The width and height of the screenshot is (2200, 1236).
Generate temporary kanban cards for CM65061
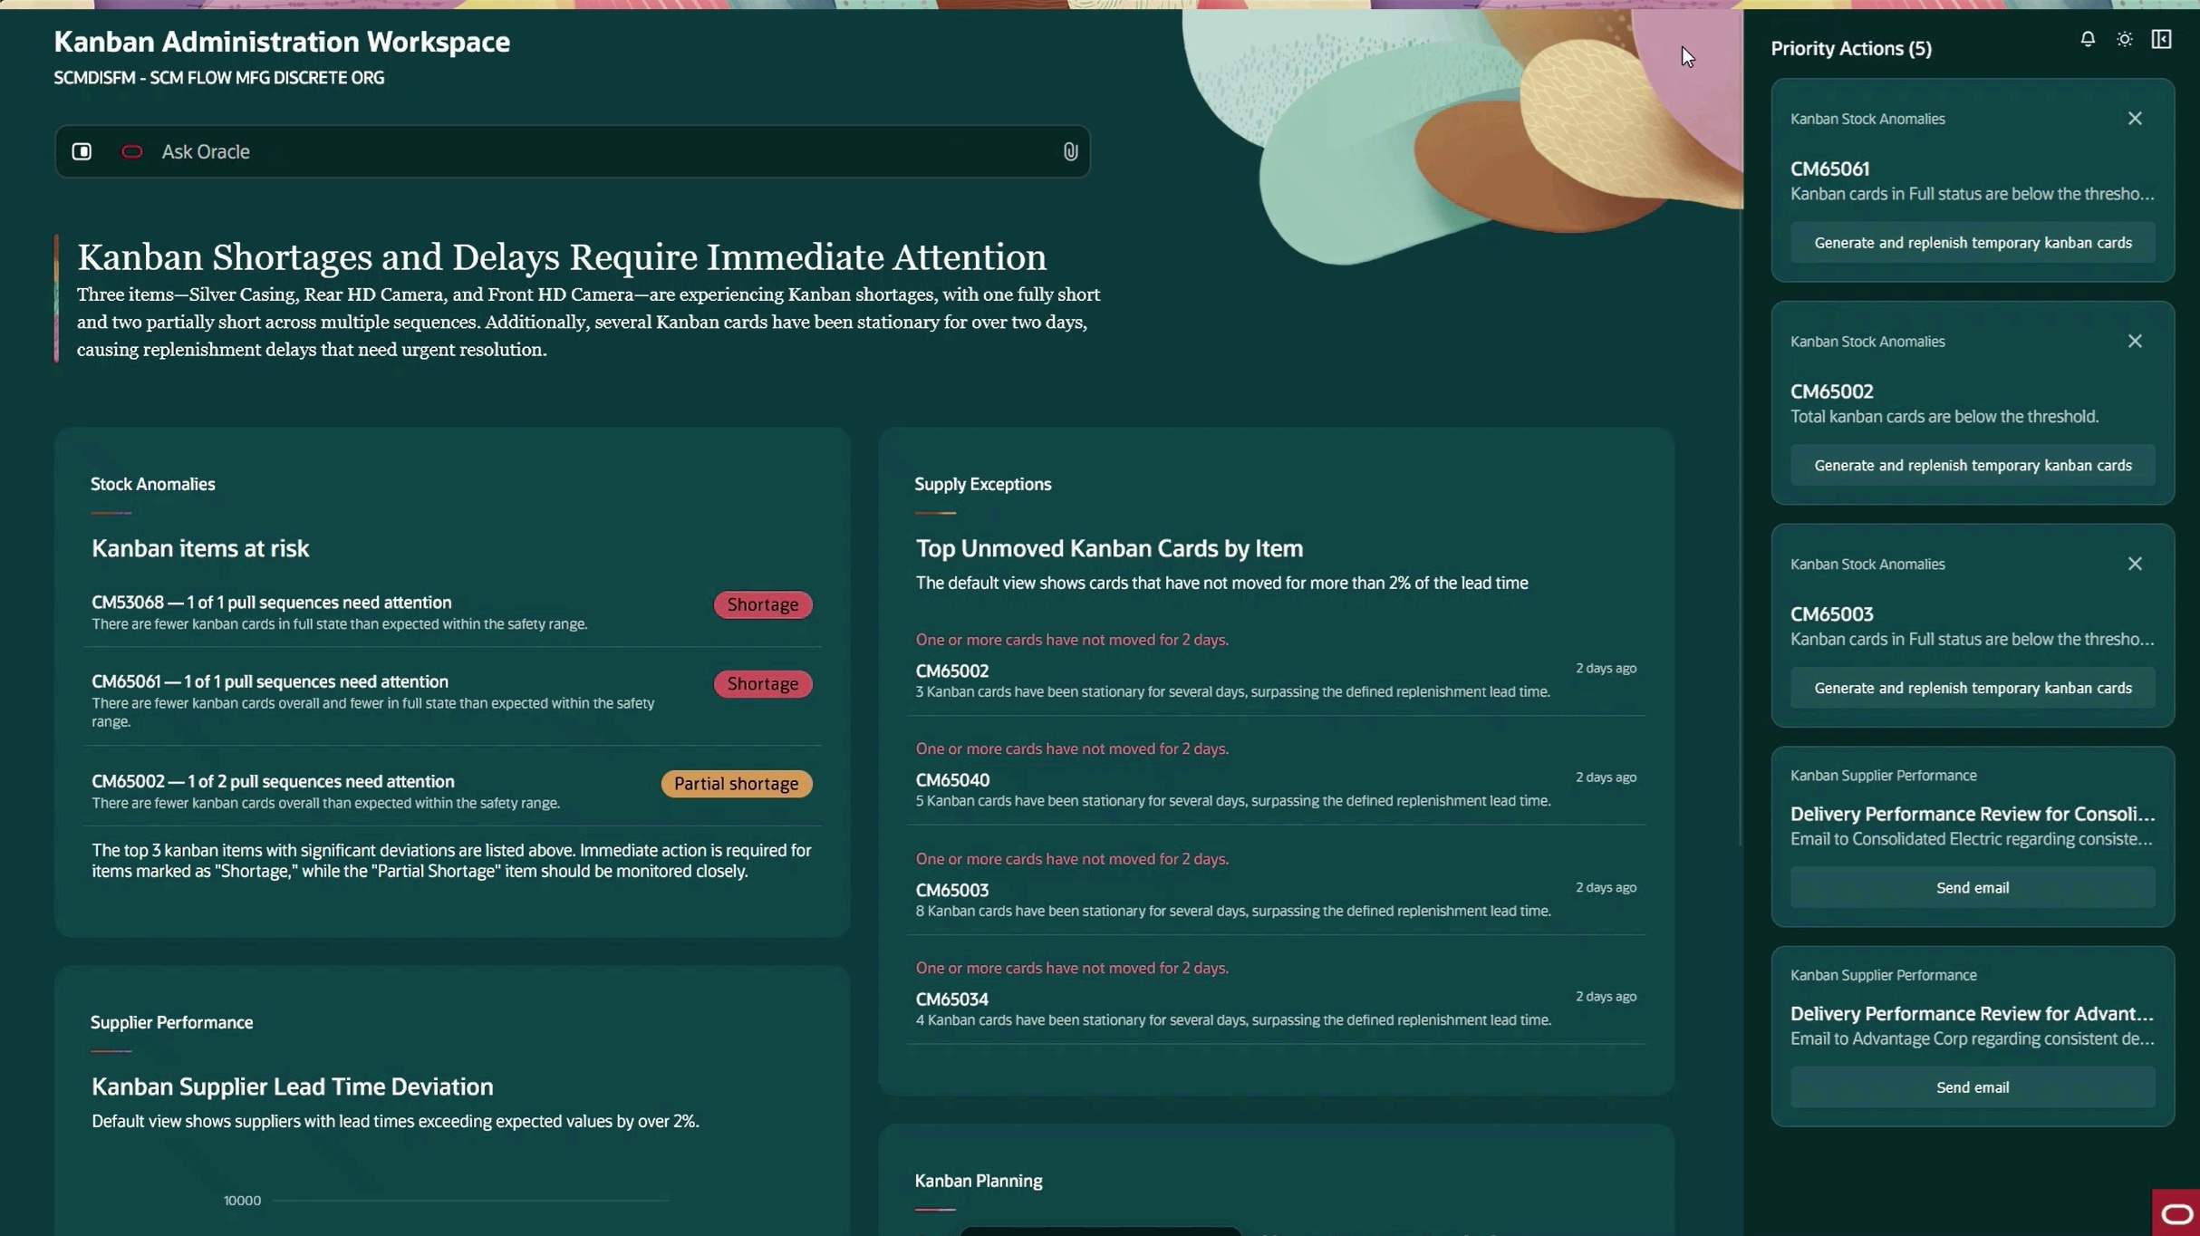(1973, 243)
